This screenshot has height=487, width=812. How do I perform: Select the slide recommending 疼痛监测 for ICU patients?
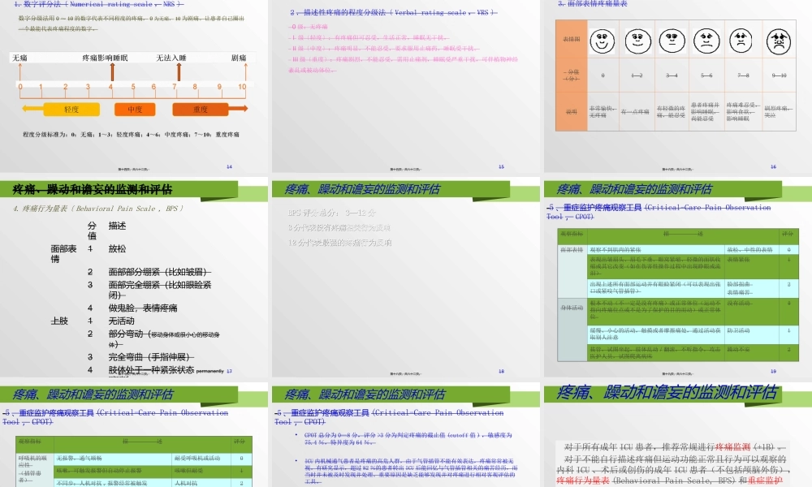tap(678, 436)
